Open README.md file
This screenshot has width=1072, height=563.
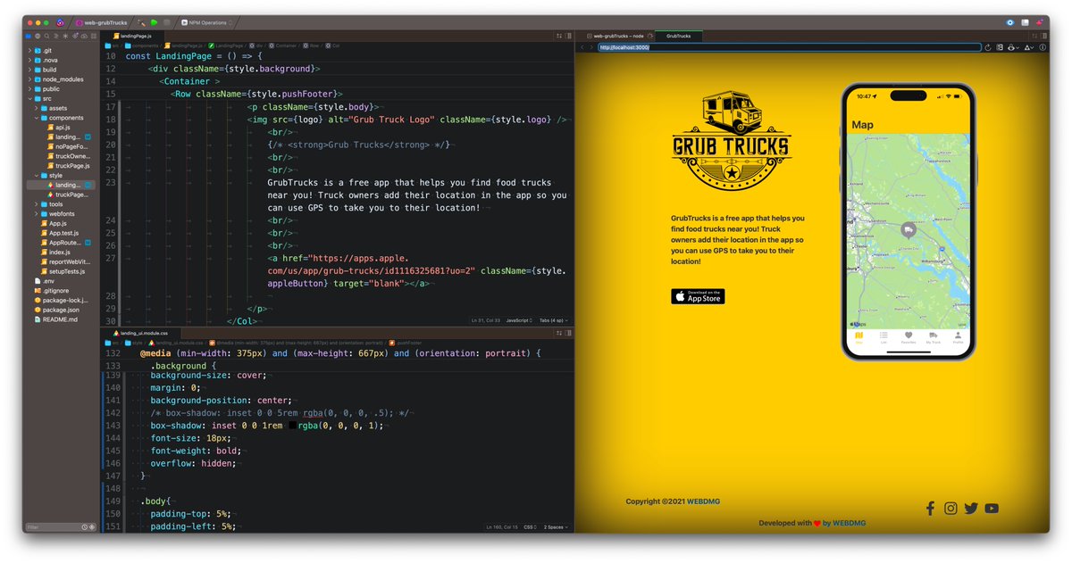click(55, 319)
